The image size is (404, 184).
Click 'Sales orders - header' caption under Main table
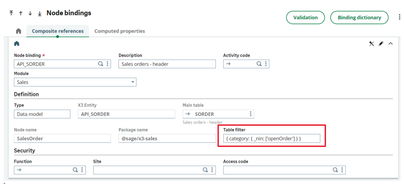click(202, 122)
